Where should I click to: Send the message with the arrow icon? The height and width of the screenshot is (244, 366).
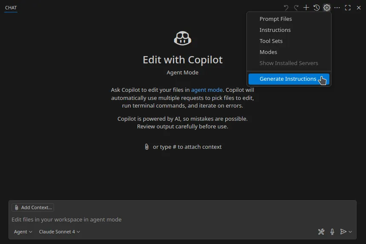[x=343, y=232]
